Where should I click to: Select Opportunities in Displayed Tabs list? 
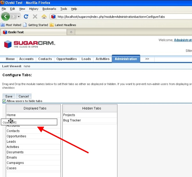pyautogui.click(x=33, y=136)
